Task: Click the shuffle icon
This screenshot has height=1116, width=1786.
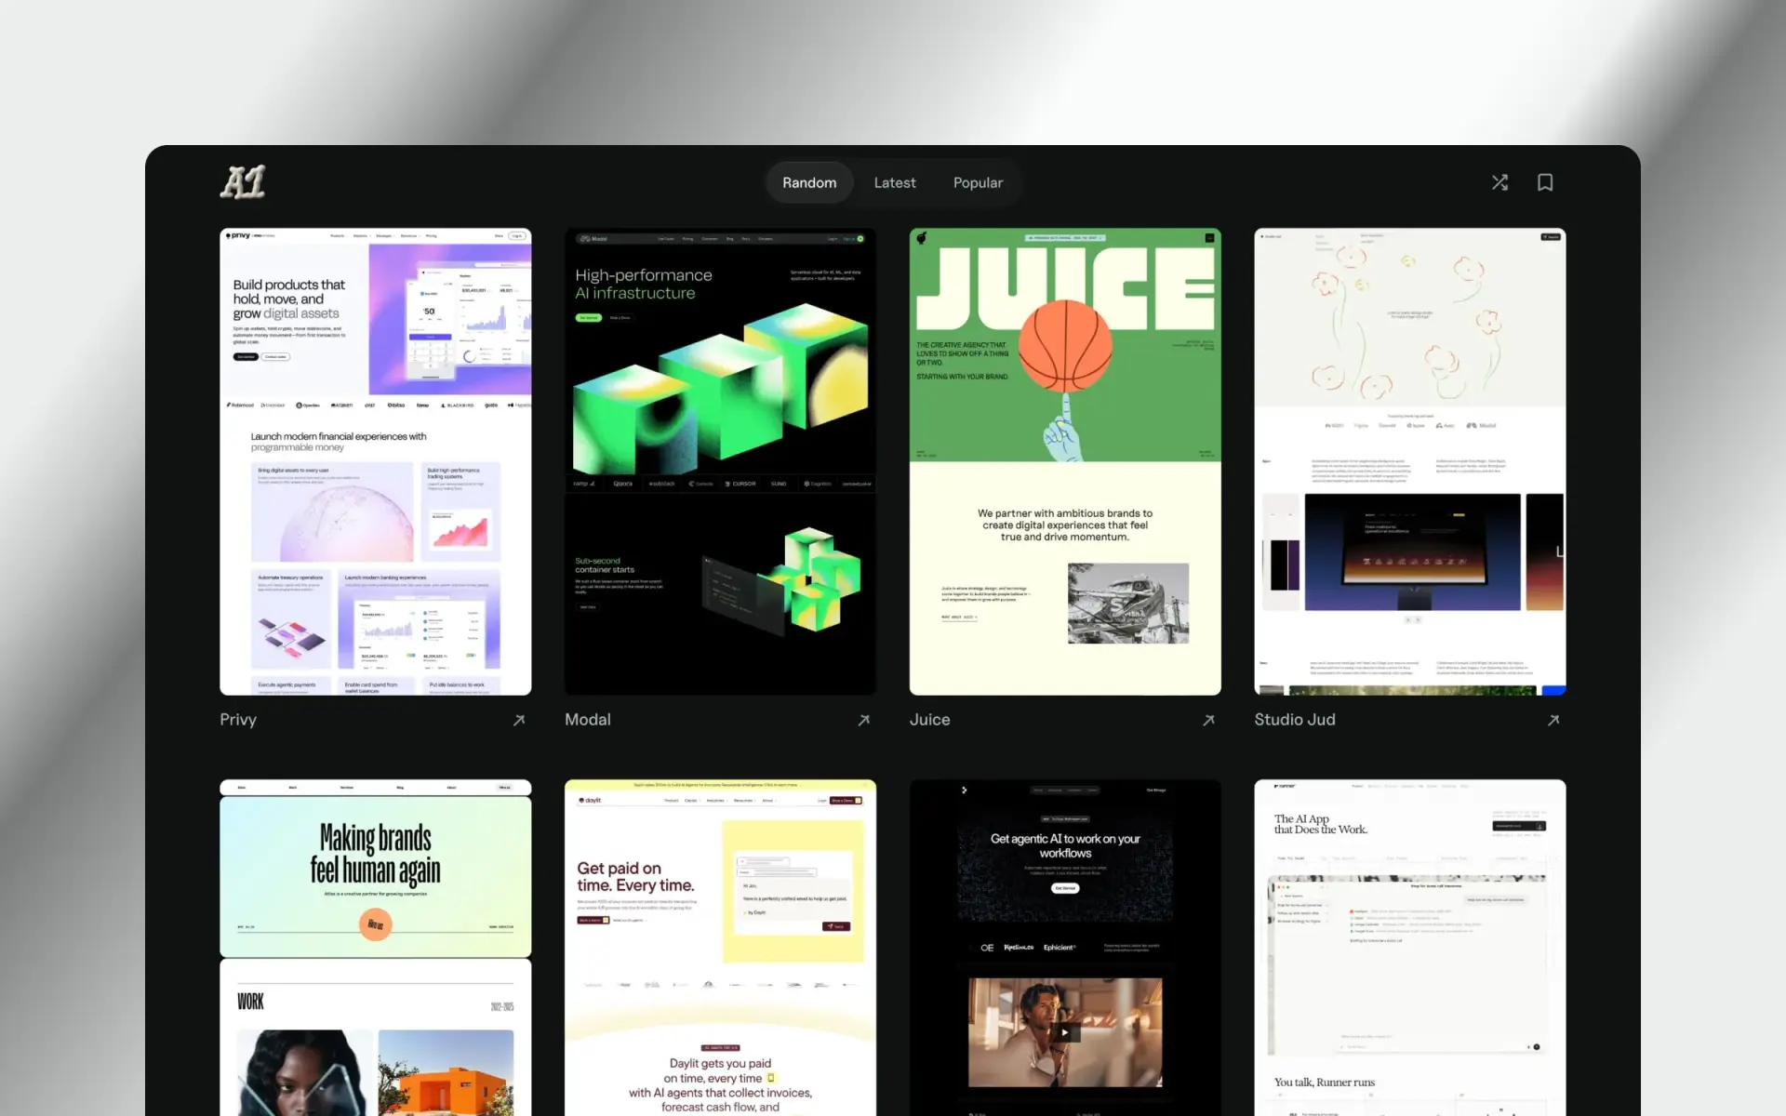Action: [x=1499, y=182]
